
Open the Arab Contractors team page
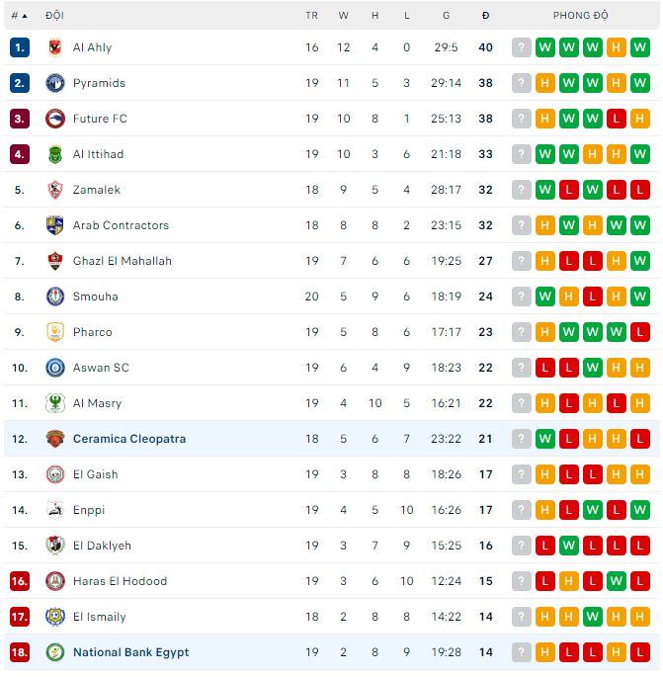pos(121,225)
